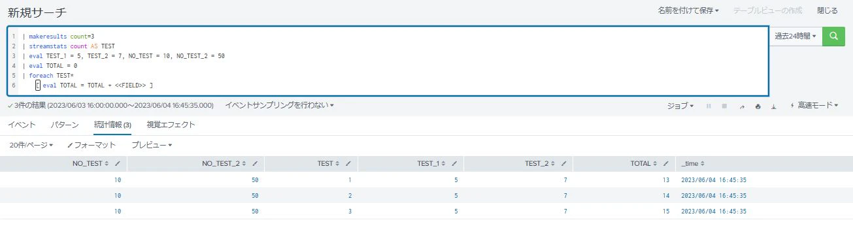Sort by the _time column
This screenshot has width=853, height=235.
pos(693,164)
